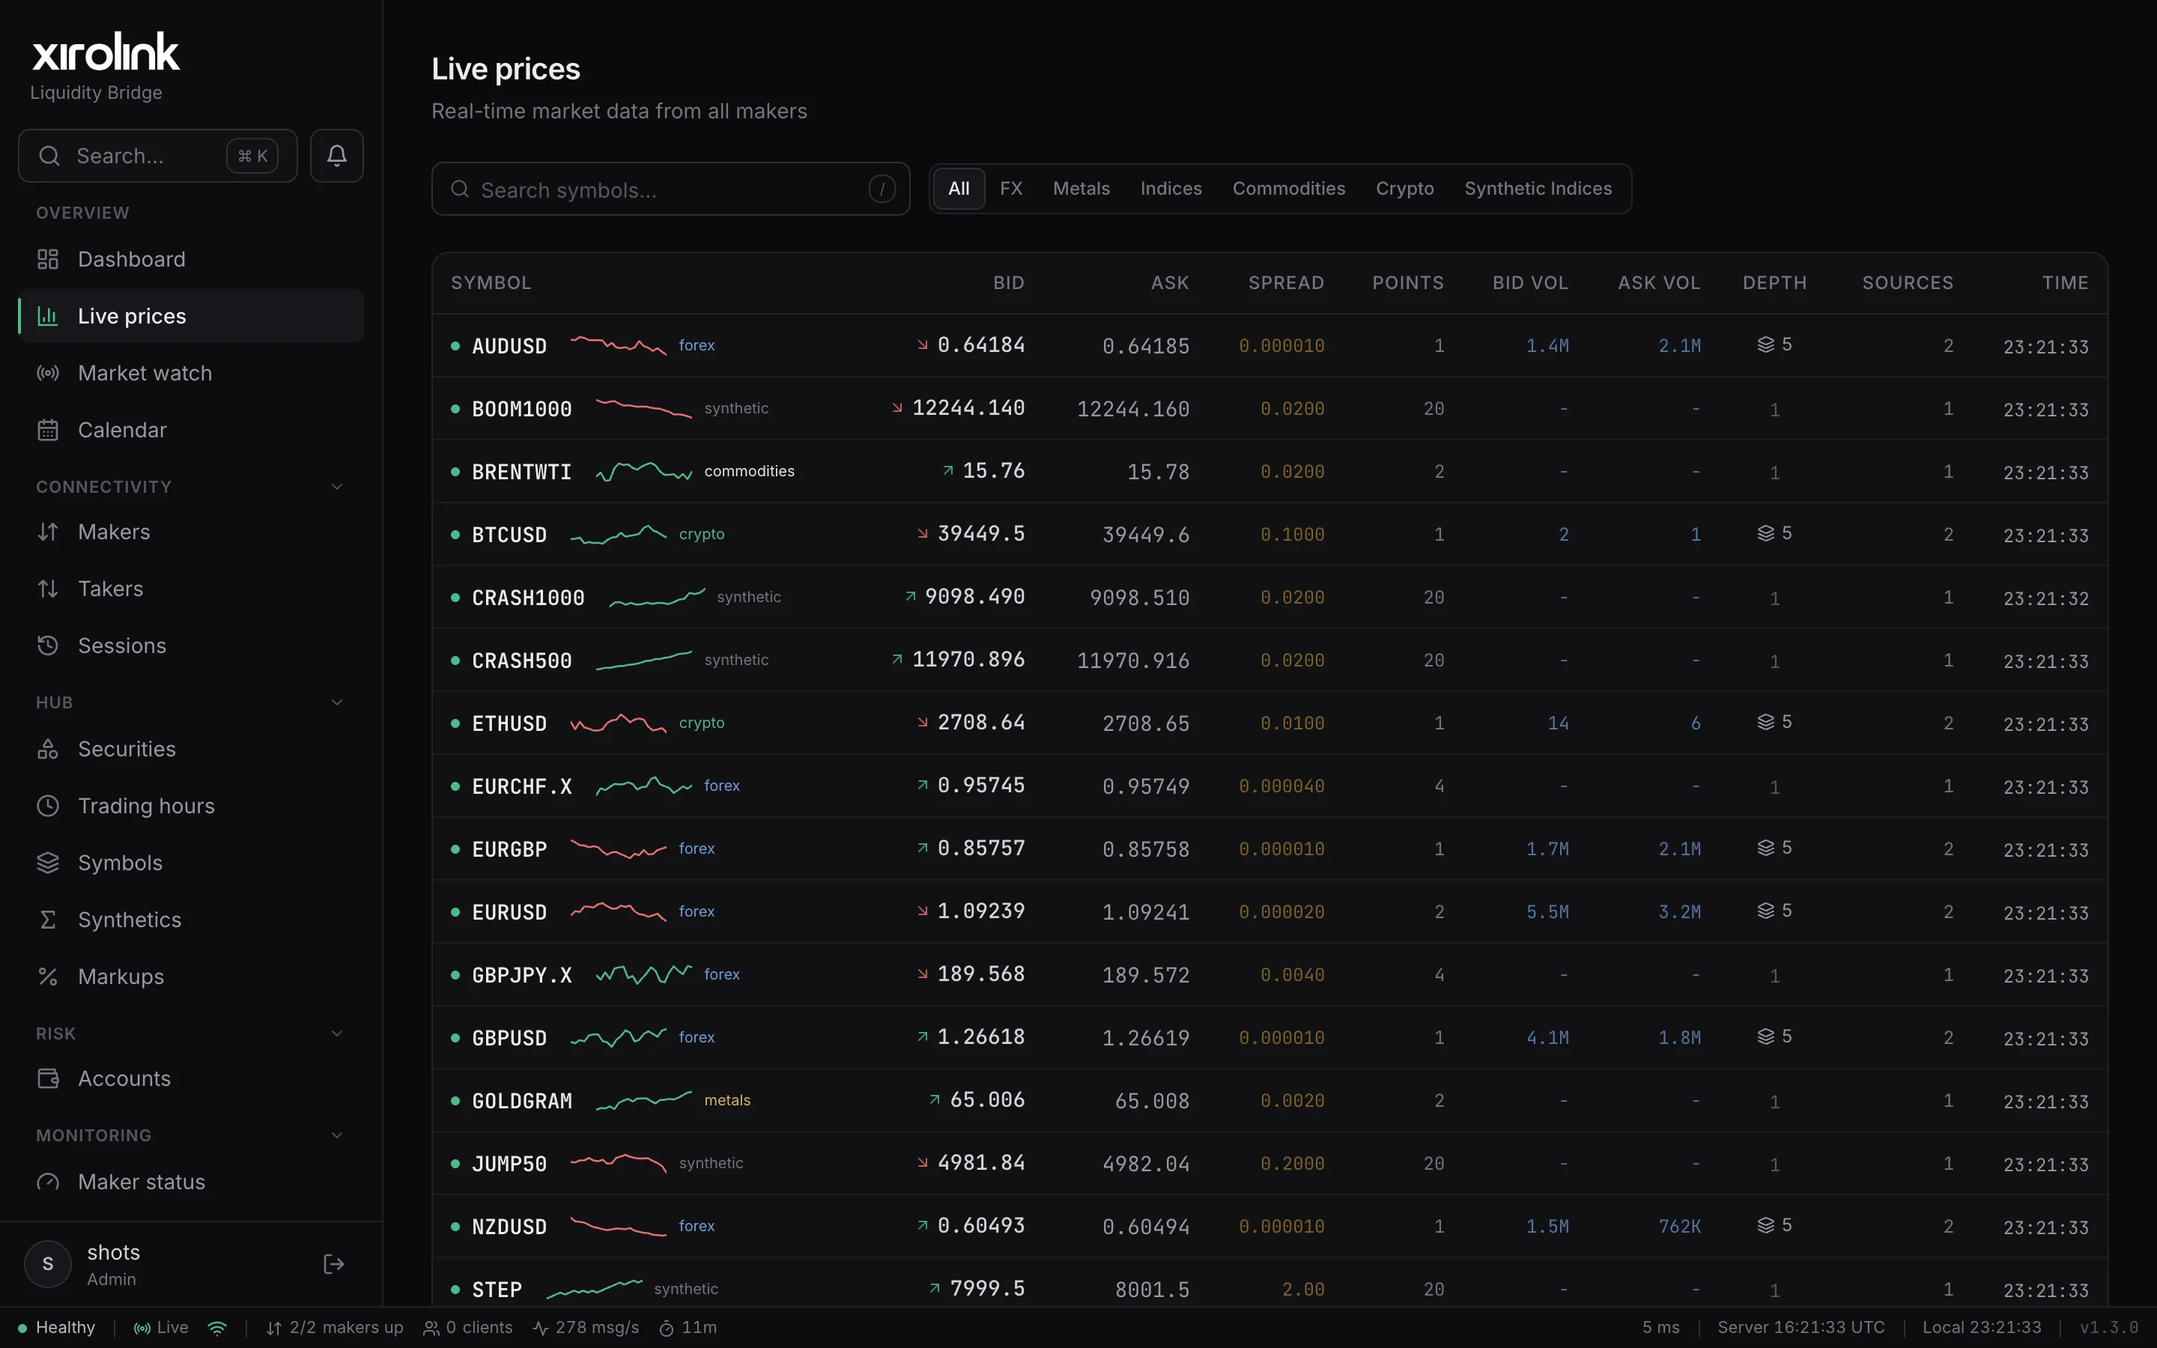2157x1348 pixels.
Task: Click the uptime timer icon in status bar
Action: click(x=666, y=1328)
